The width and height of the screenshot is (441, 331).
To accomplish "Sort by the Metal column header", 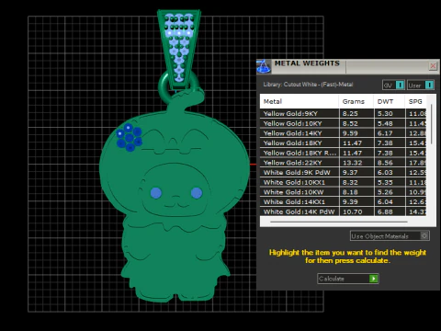I will point(300,101).
